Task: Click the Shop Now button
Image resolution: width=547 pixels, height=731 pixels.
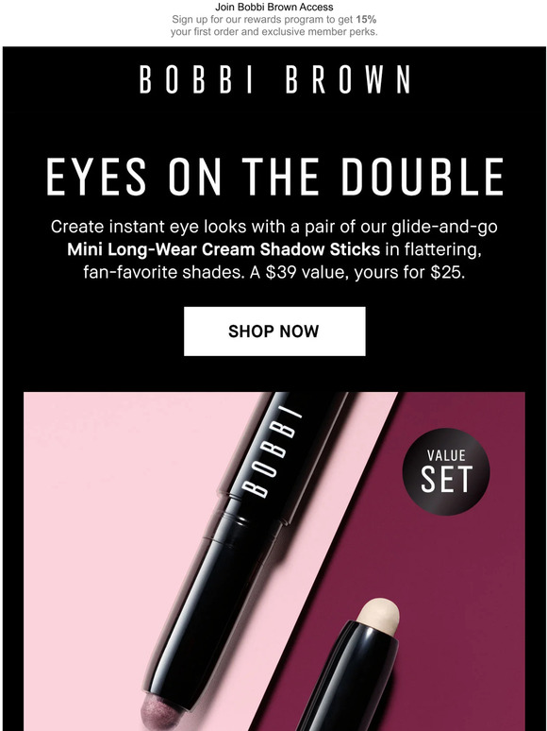Action: 274,331
